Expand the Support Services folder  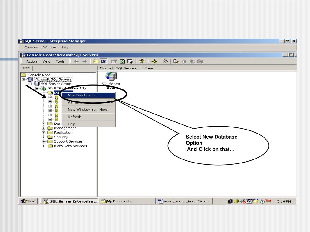pos(44,141)
